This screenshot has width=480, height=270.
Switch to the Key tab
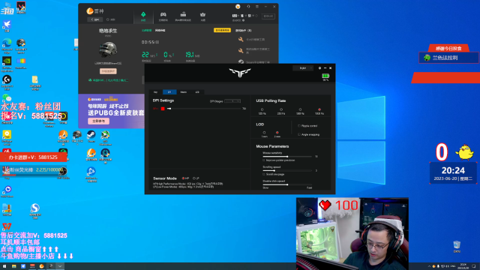(155, 92)
